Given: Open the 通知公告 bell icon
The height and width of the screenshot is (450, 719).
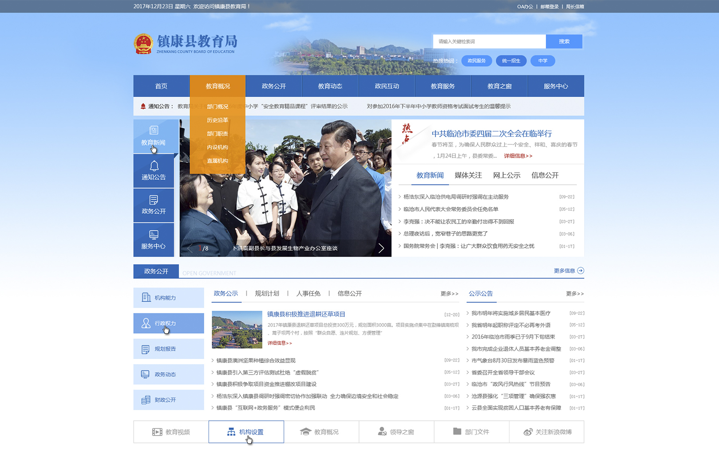Looking at the screenshot, I should click(x=154, y=166).
